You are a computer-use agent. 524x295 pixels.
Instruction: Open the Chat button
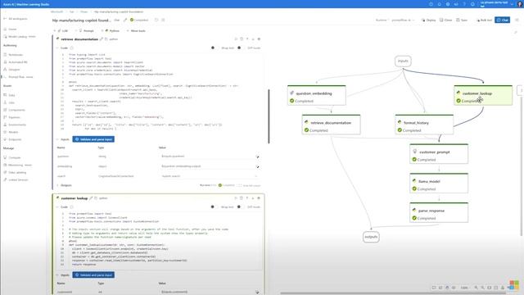[x=502, y=20]
